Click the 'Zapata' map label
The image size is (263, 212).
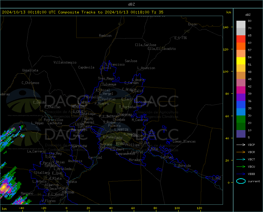tap(72, 182)
